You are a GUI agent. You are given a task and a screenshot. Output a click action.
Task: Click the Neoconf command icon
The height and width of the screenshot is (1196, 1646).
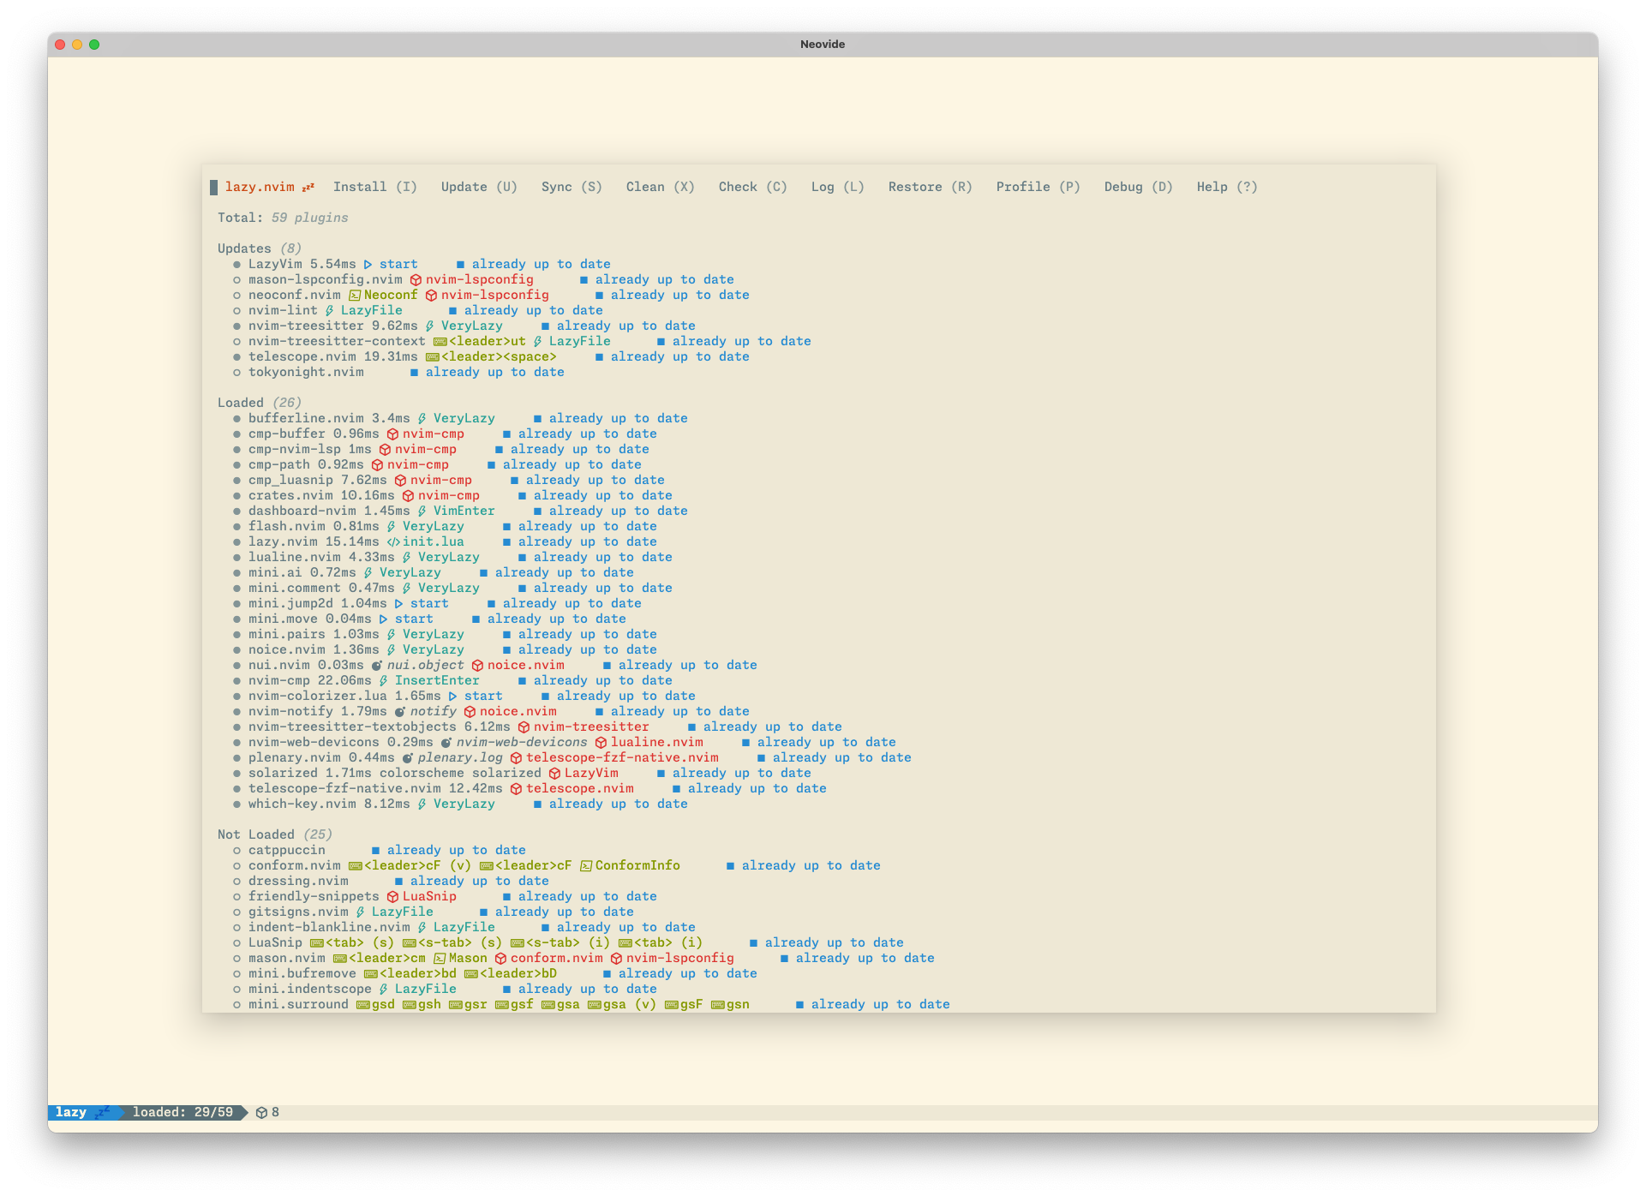coord(355,296)
